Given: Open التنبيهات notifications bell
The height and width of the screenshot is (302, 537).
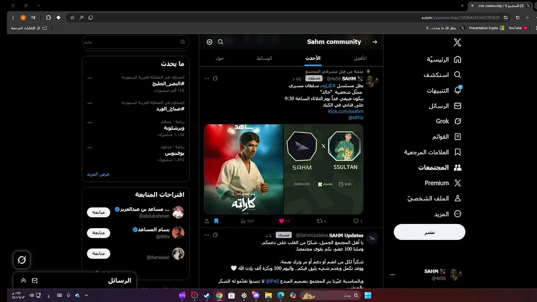Looking at the screenshot, I should click(x=444, y=91).
